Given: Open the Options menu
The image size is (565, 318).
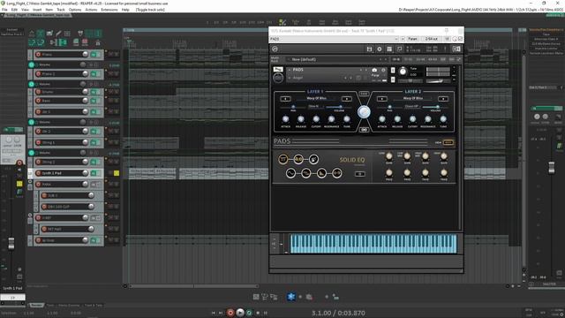Looking at the screenshot, I should tap(74, 10).
